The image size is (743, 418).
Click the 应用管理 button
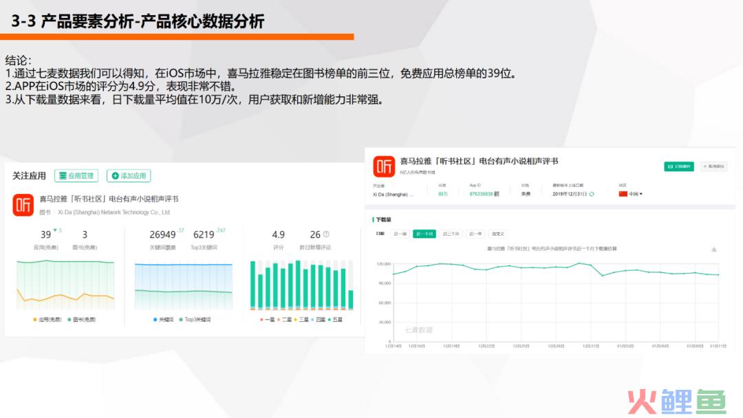76,175
